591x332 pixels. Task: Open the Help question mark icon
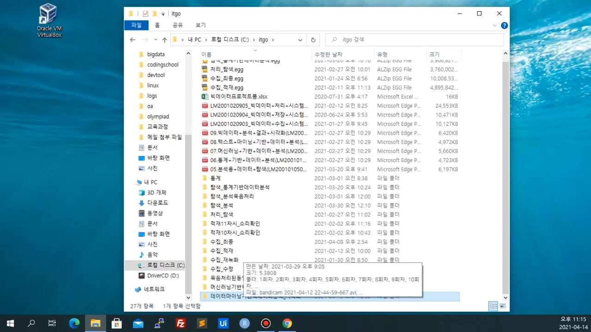504,25
